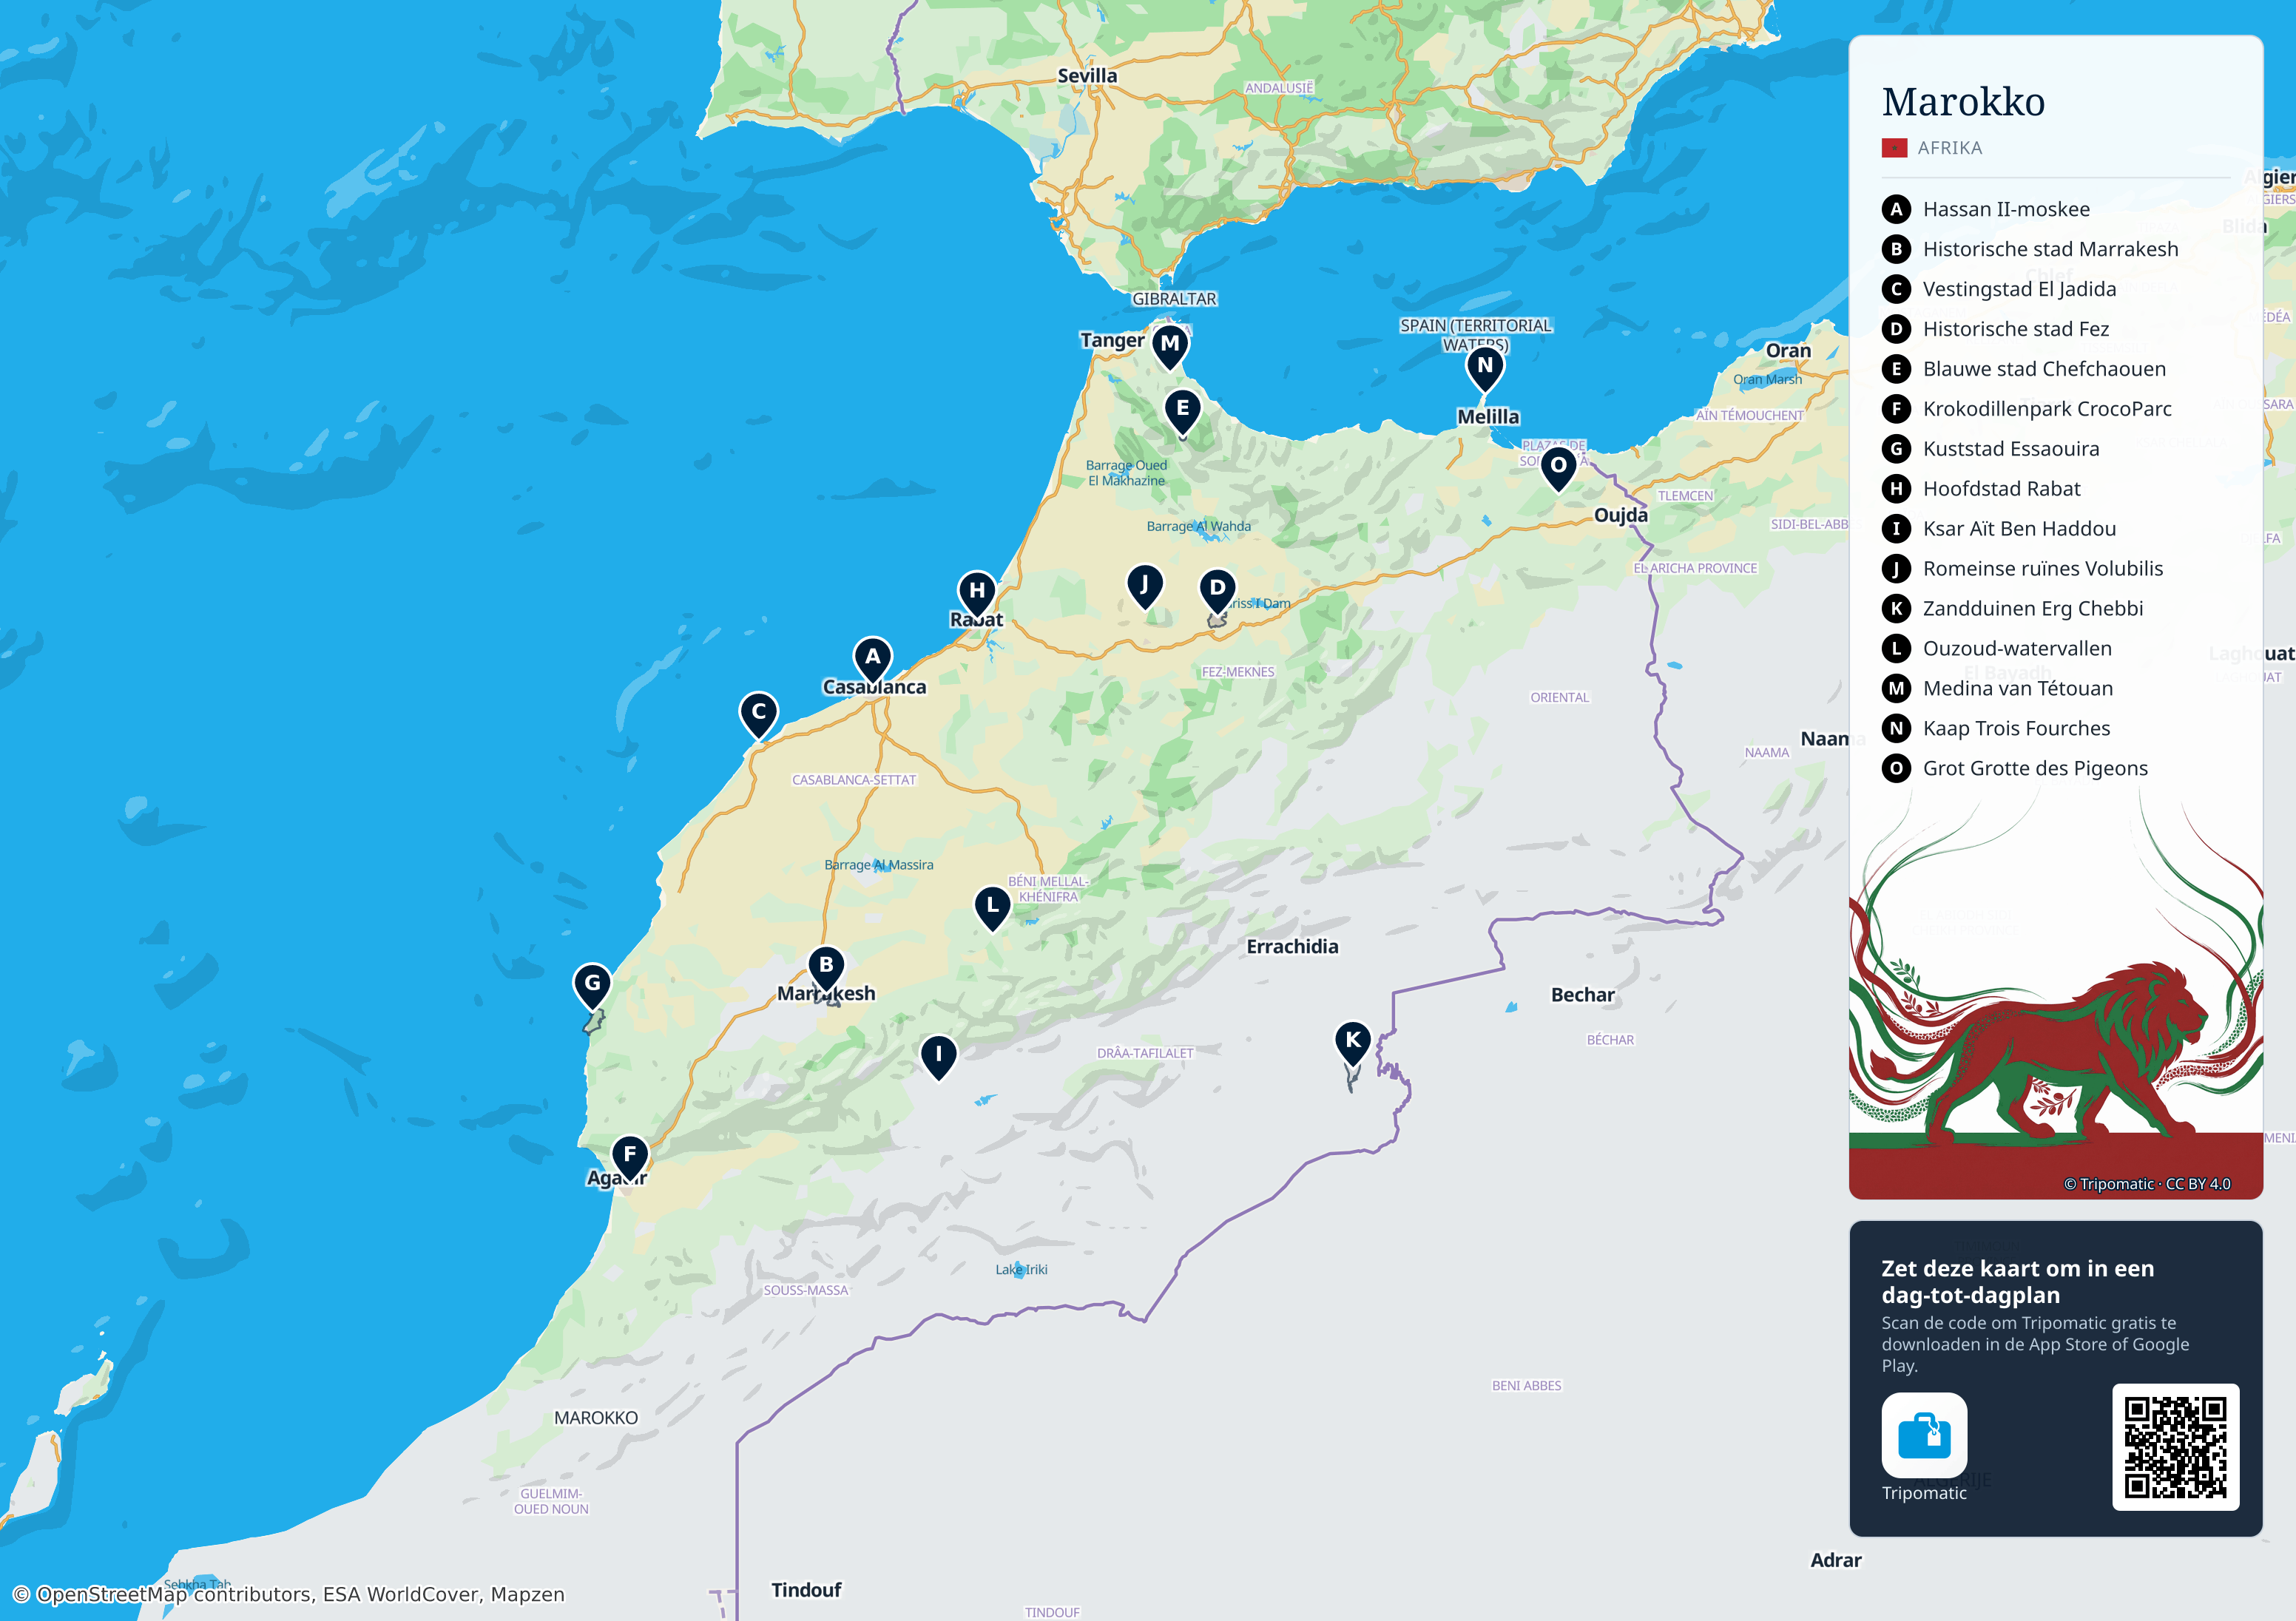Viewport: 2296px width, 1621px height.
Task: Select legend entry Romeinse ruïnes Volubilis
Action: coord(2042,569)
